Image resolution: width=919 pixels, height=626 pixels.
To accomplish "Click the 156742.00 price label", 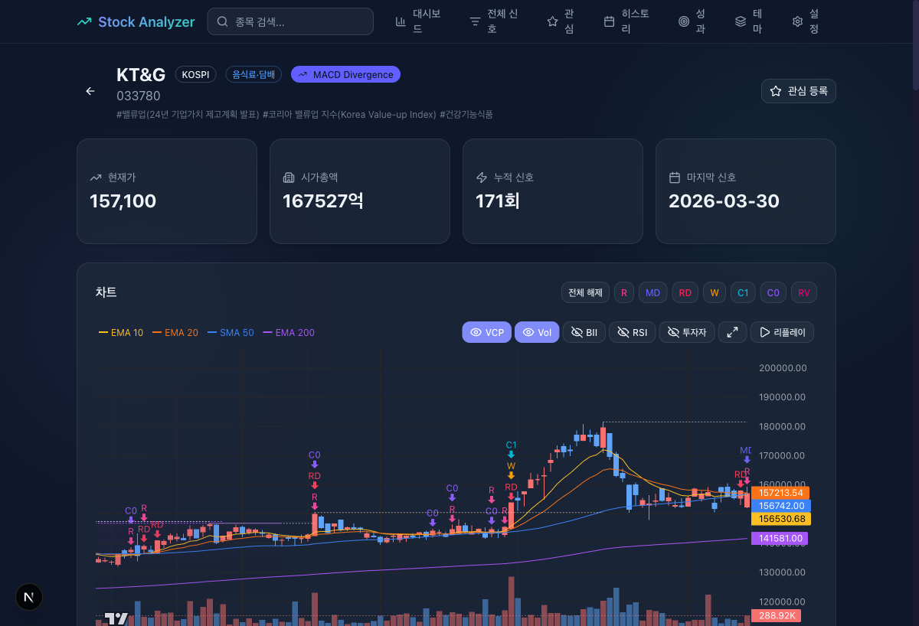I will coord(781,506).
